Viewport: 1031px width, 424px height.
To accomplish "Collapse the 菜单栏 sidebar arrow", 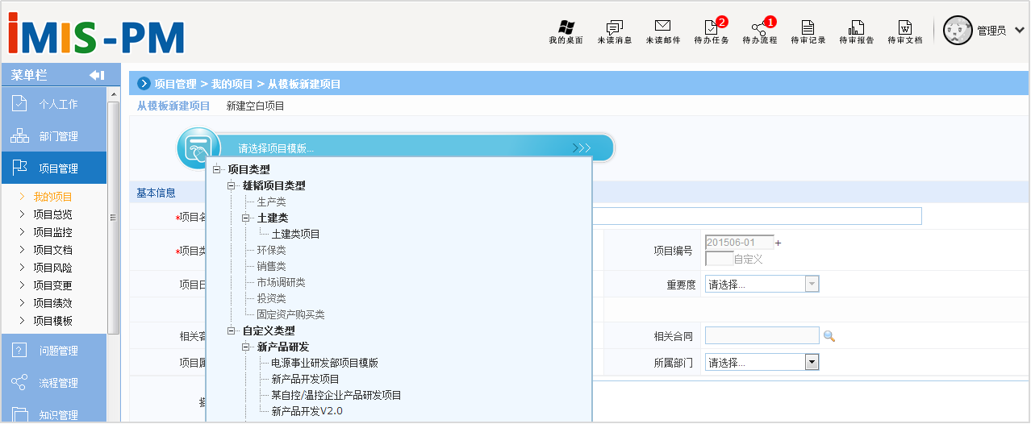I will (x=97, y=75).
